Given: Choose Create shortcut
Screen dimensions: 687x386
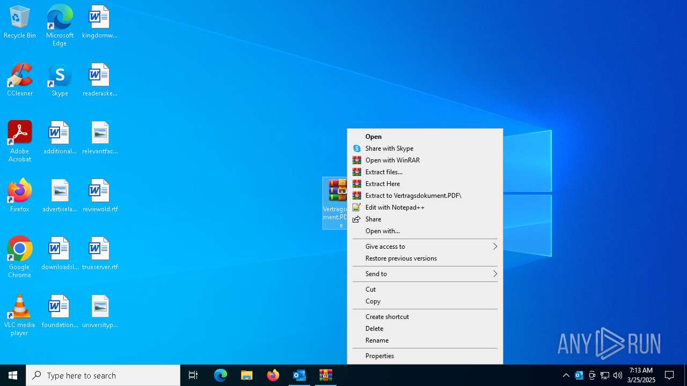Looking at the screenshot, I should (x=425, y=317).
